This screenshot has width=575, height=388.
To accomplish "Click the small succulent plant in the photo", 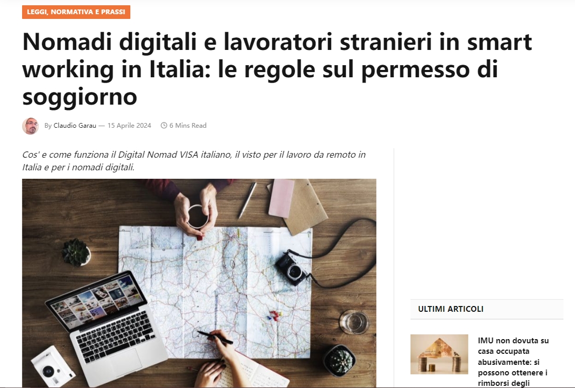I will [76, 252].
